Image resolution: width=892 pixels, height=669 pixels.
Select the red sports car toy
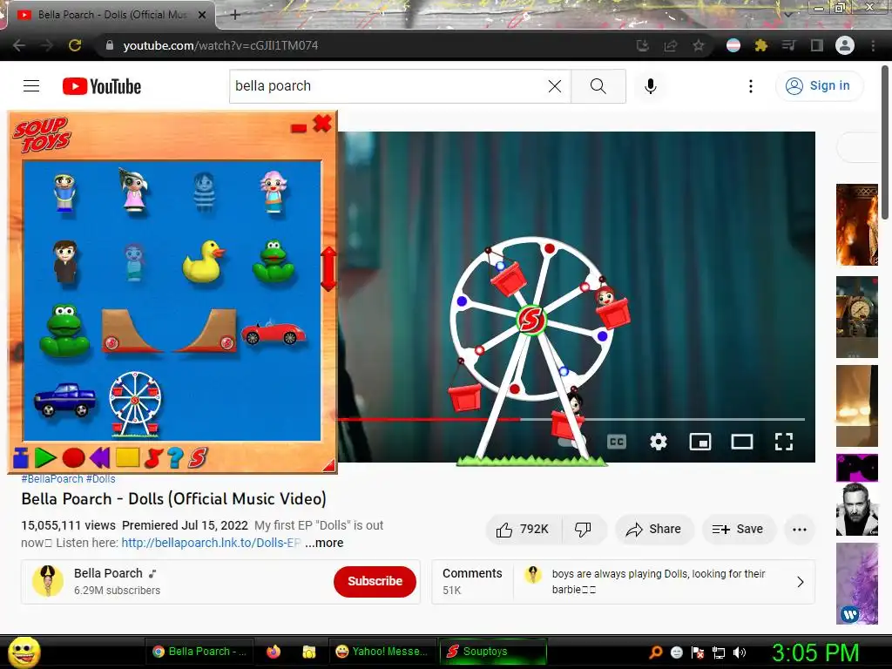click(x=273, y=334)
